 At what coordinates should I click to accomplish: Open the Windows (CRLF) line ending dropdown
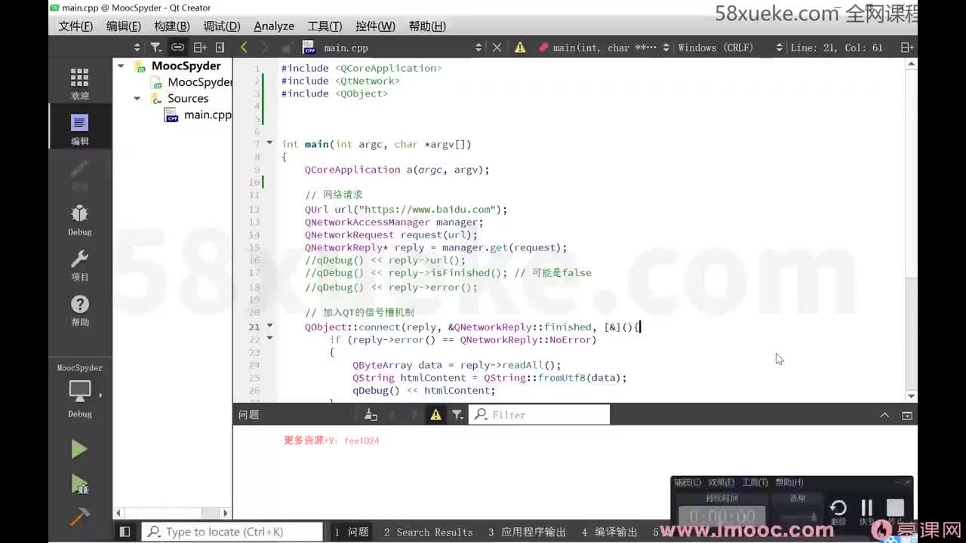pos(730,48)
